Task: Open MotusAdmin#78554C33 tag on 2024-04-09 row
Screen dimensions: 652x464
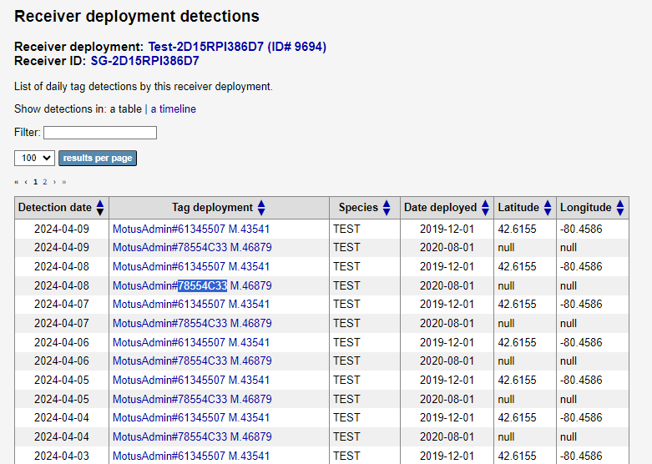Action: [x=192, y=248]
